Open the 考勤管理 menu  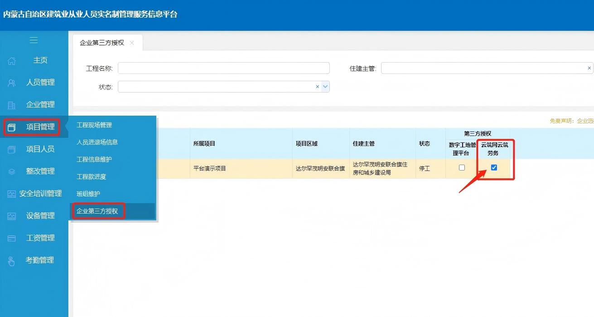point(40,260)
